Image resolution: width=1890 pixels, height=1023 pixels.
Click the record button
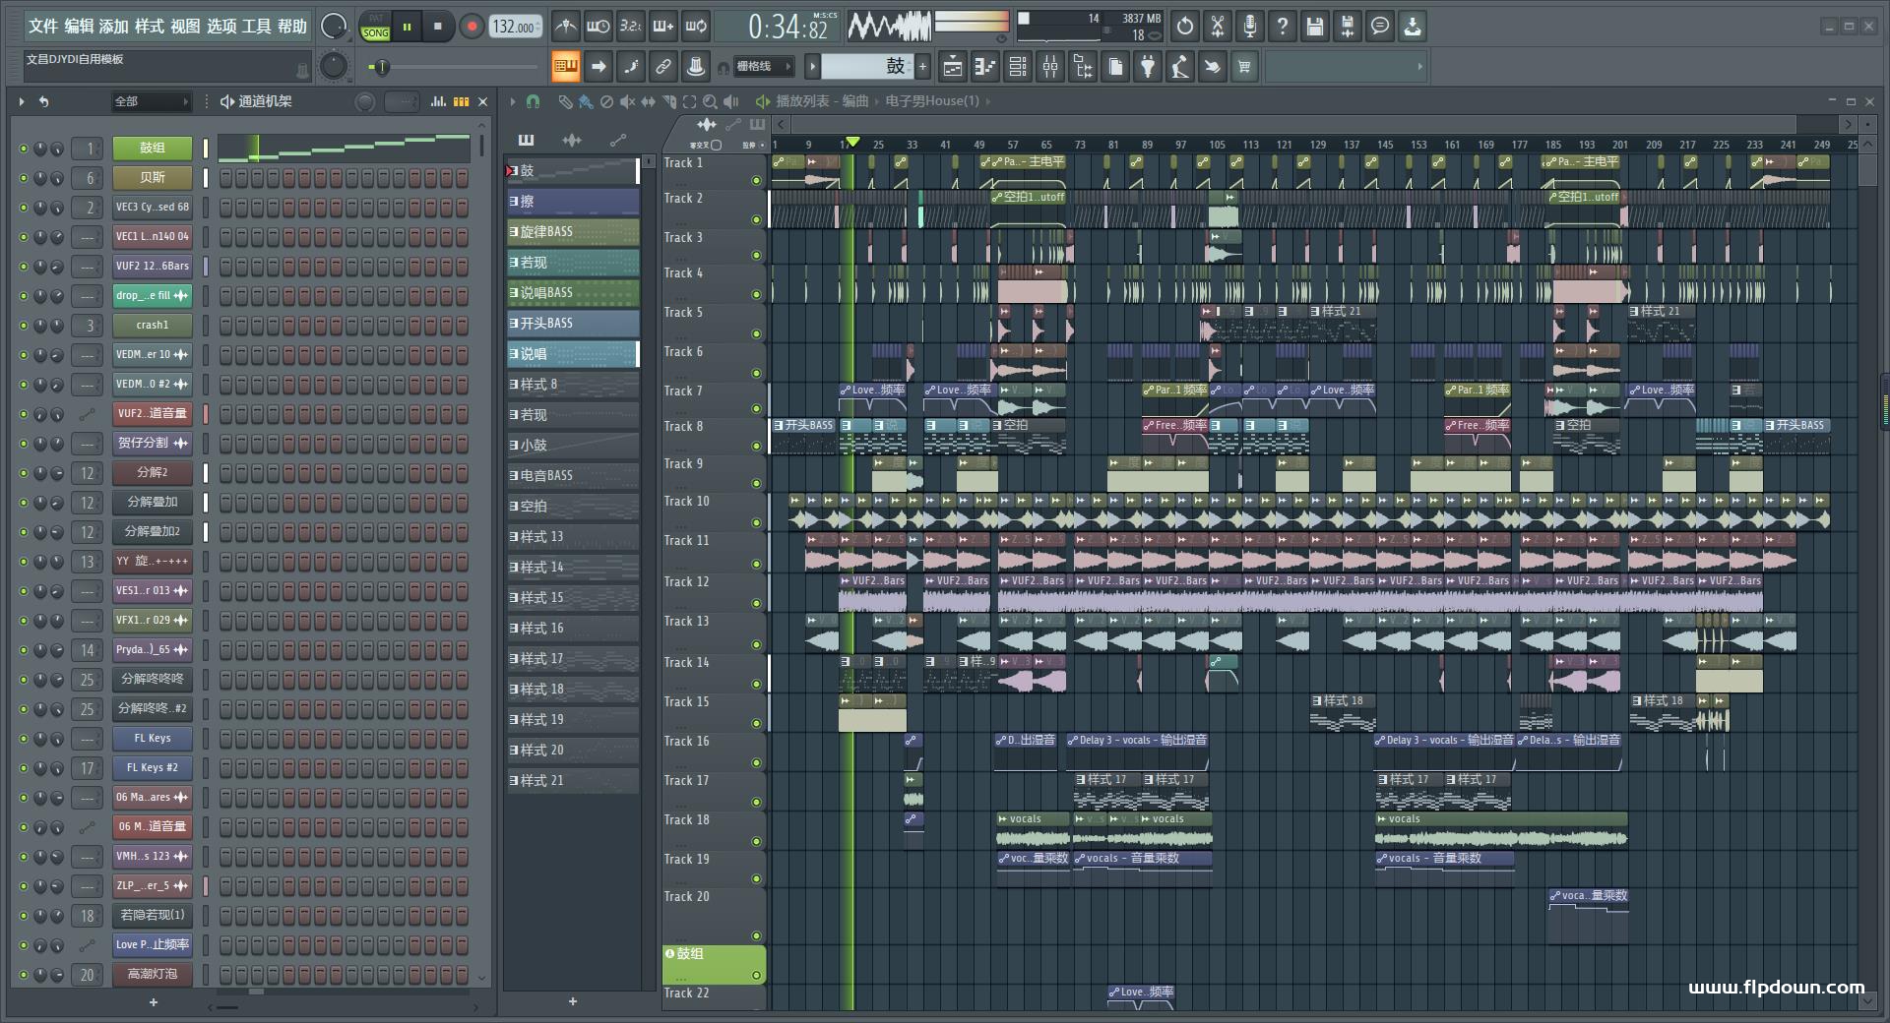(472, 27)
